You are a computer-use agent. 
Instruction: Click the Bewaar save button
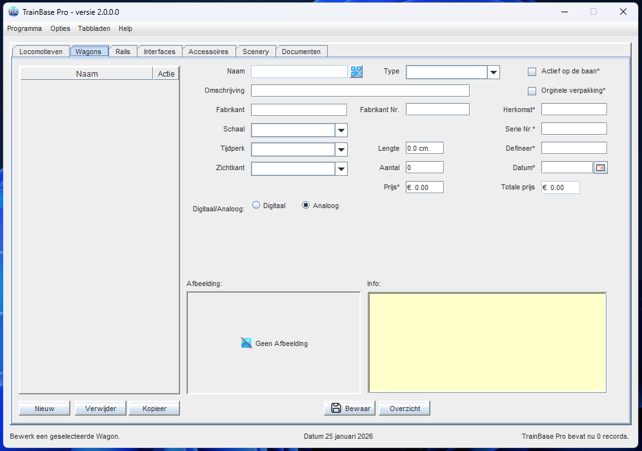tap(350, 408)
